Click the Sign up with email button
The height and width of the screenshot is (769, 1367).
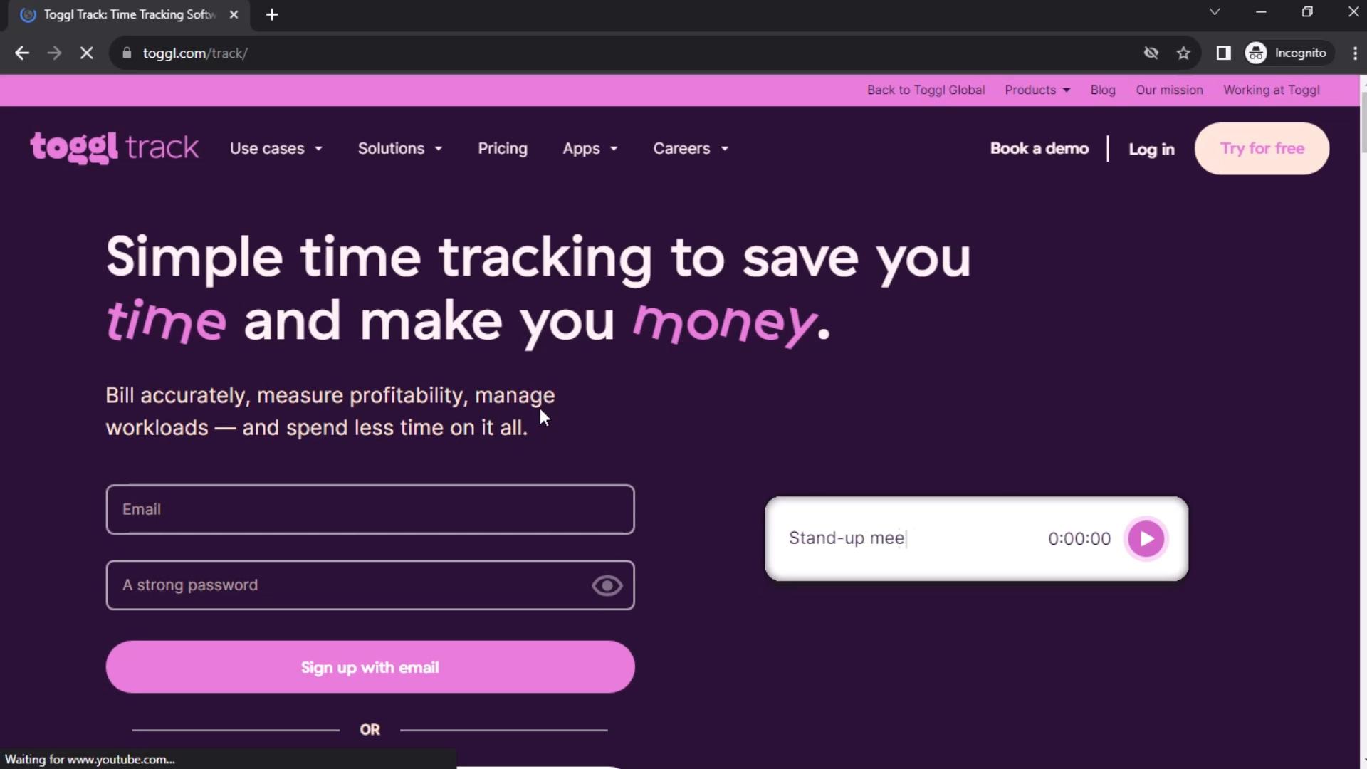coord(369,666)
